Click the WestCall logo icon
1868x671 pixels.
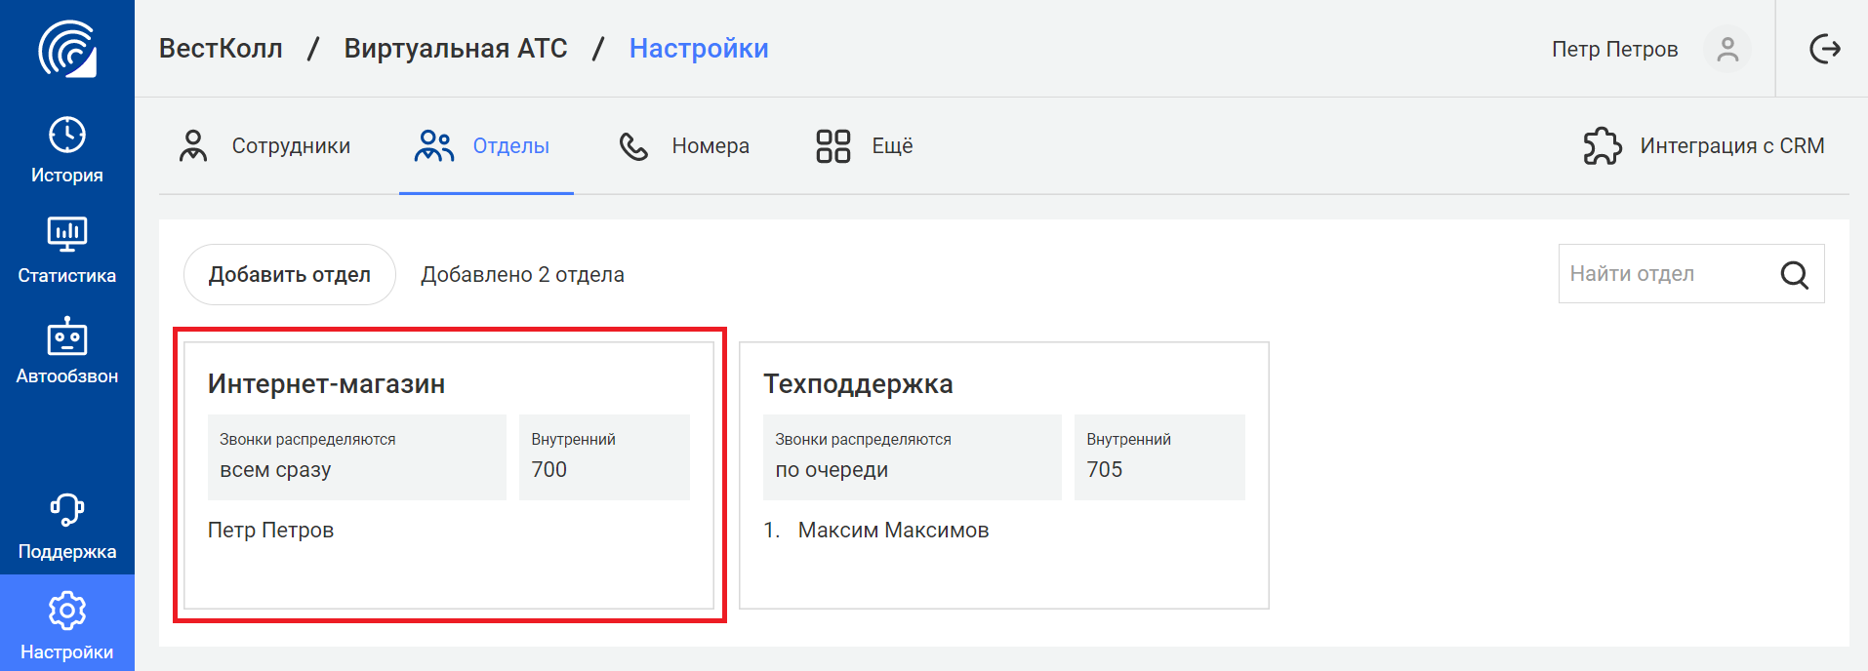67,49
